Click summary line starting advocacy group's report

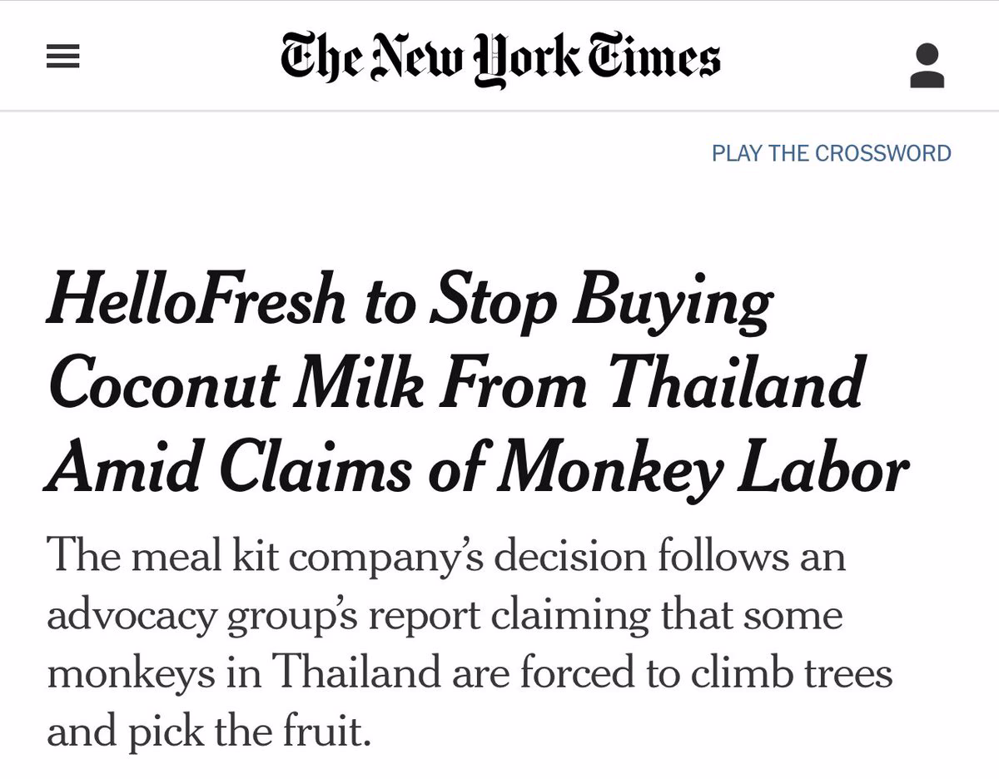tap(445, 616)
